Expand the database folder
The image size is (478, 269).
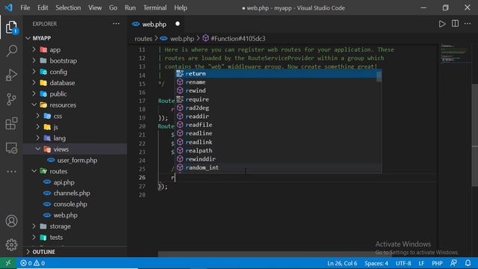coord(75,83)
